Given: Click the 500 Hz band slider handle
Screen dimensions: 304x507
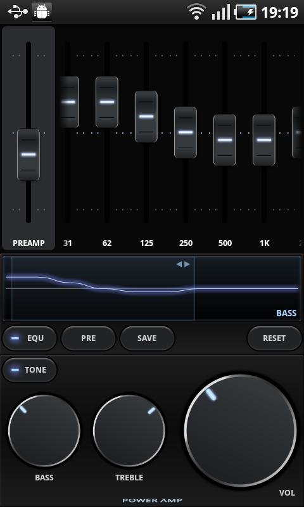Looking at the screenshot, I should (225, 140).
